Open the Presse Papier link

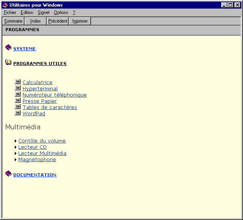click(40, 101)
